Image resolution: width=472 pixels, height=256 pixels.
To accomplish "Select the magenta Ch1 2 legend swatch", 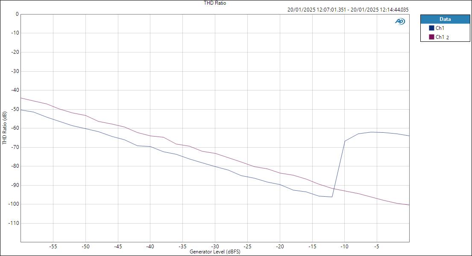I will (x=431, y=37).
